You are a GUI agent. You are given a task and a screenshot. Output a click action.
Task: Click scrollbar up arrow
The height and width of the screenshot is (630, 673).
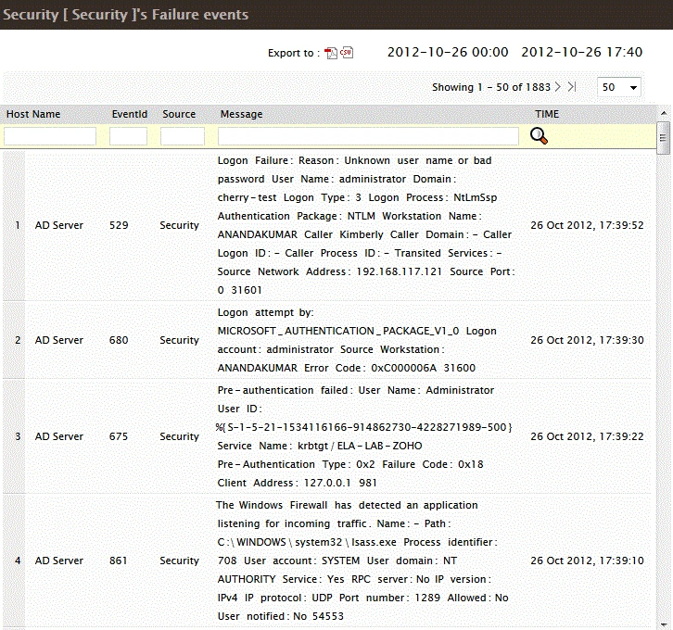pos(664,113)
